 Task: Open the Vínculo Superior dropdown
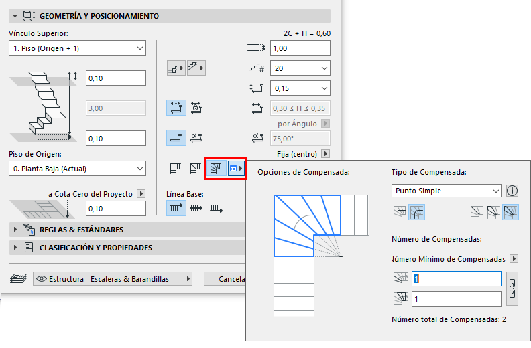pos(77,48)
